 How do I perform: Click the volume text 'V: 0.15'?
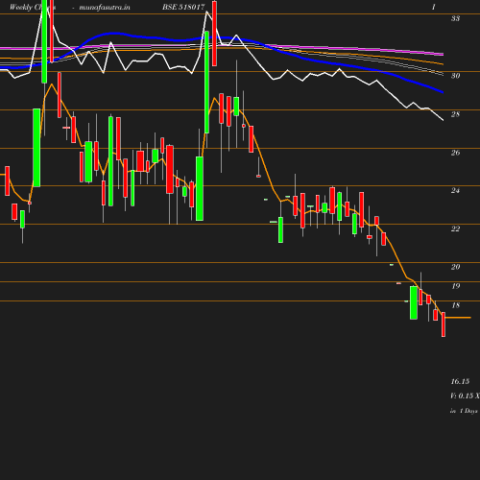(462, 396)
